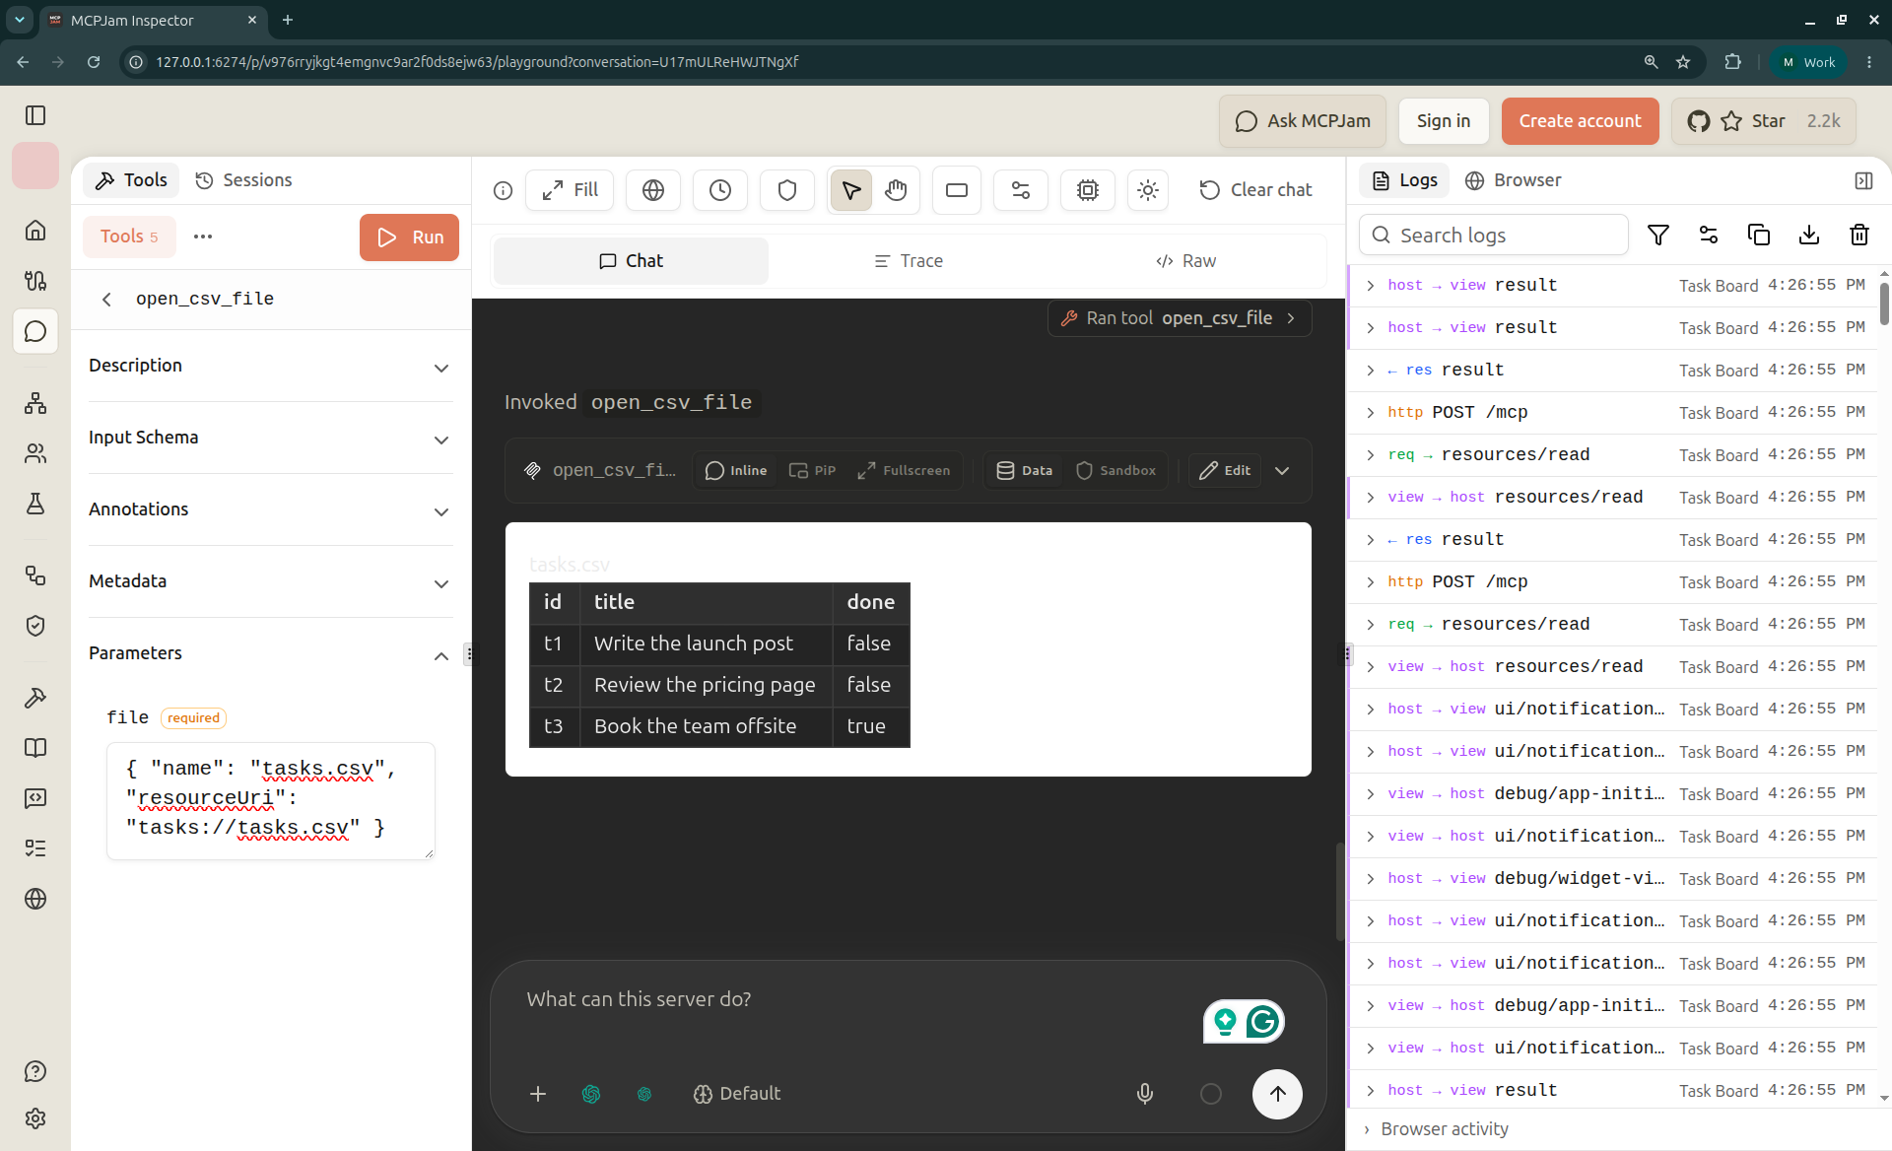
Task: Switch to the Raw tab
Action: coord(1185,261)
